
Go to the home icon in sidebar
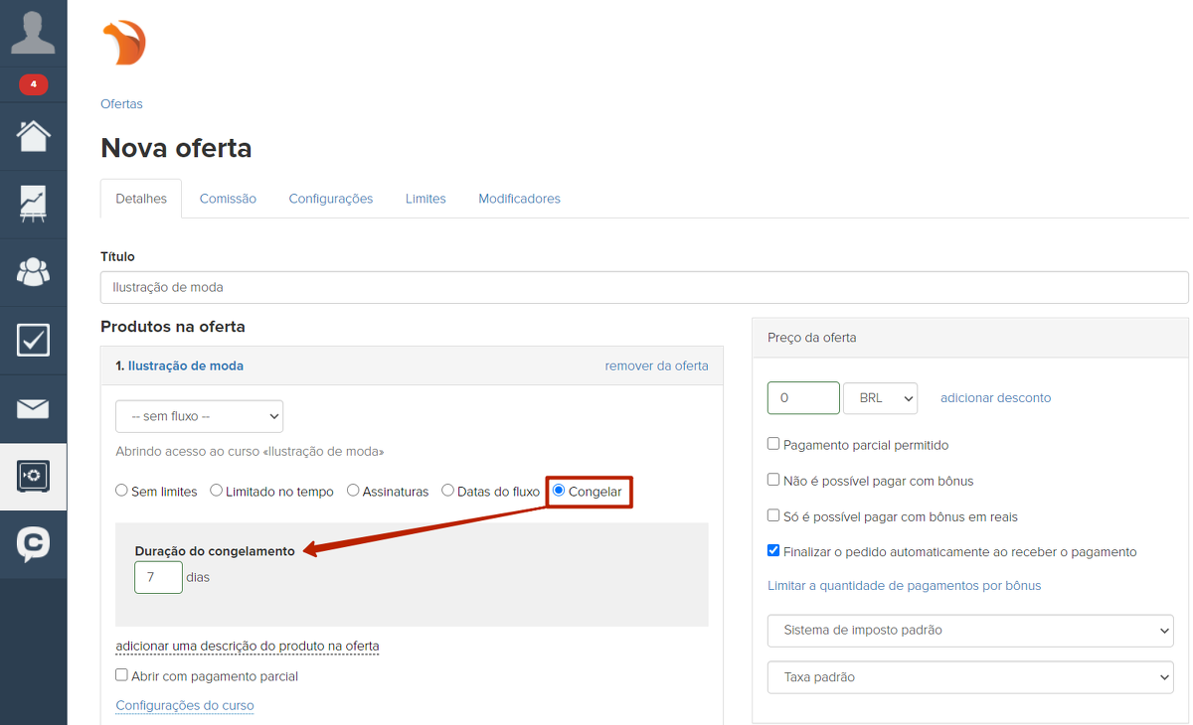33,136
